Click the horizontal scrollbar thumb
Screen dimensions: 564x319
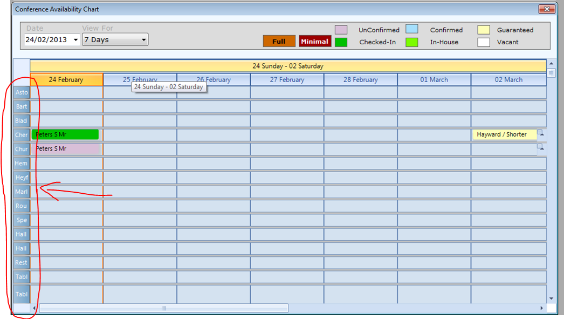pyautogui.click(x=164, y=308)
